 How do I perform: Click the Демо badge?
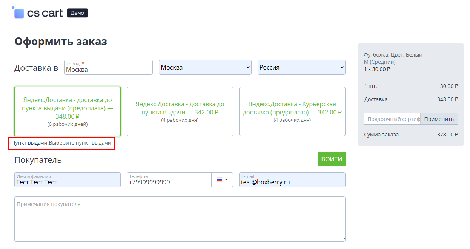pyautogui.click(x=77, y=13)
